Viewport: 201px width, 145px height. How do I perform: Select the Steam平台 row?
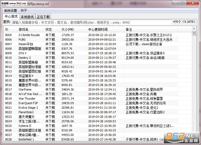click(98, 44)
